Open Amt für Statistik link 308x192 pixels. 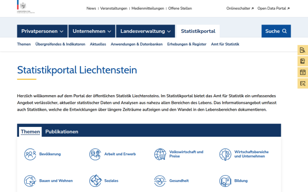click(x=225, y=44)
